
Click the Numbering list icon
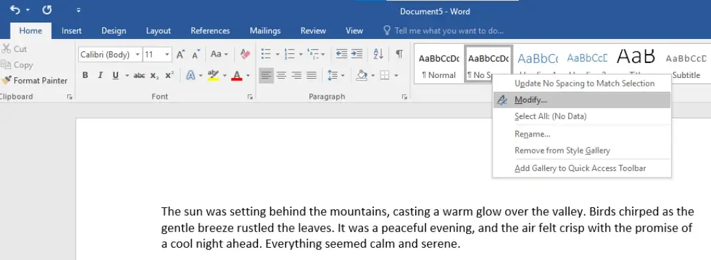[289, 54]
